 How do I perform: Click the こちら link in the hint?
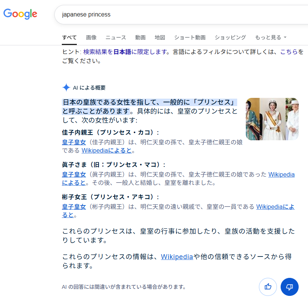289,52
